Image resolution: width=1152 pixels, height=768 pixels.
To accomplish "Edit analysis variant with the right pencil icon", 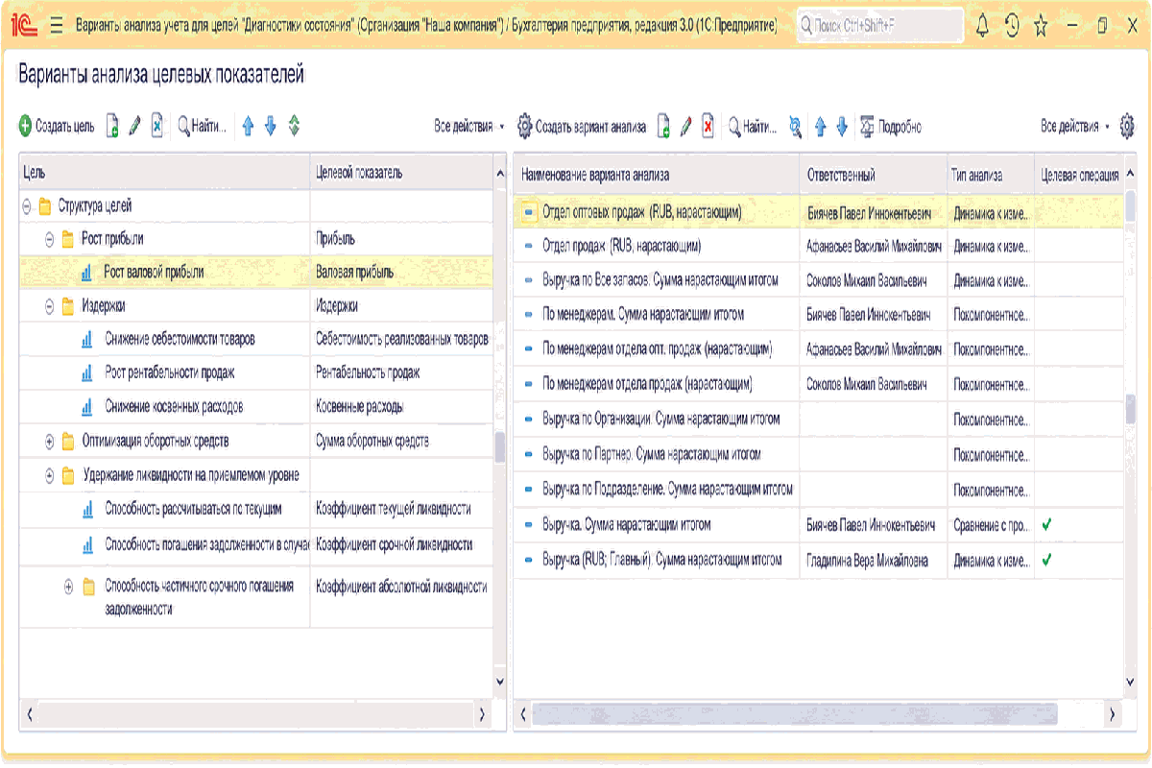I will coord(685,126).
